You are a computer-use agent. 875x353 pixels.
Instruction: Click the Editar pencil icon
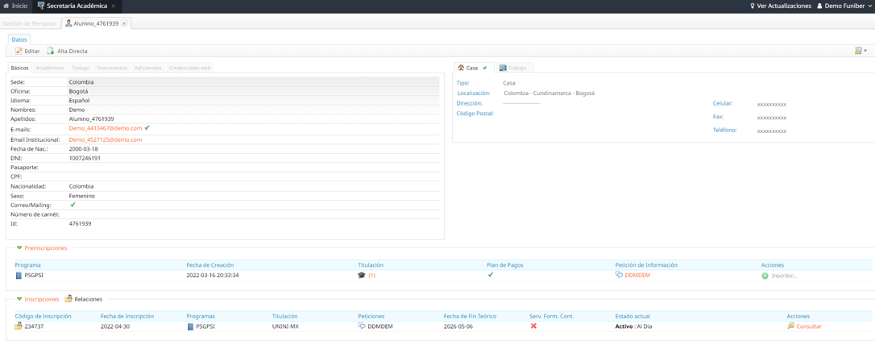pyautogui.click(x=19, y=51)
